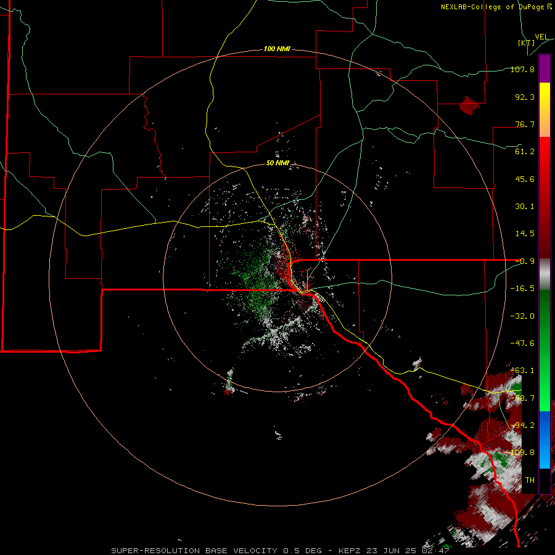Select the -16.5 velocity scale value
The width and height of the screenshot is (555, 555).
pyautogui.click(x=522, y=289)
